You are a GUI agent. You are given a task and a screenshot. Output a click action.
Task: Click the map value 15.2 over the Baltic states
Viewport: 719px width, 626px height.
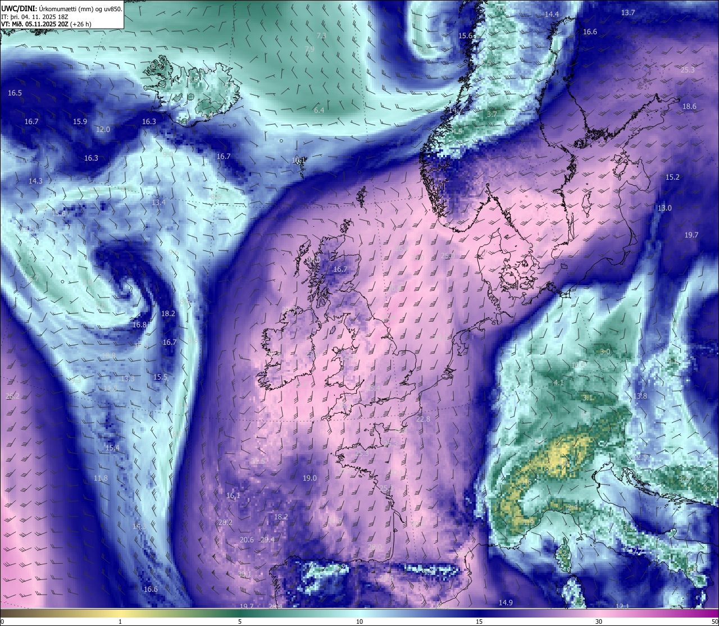[x=672, y=177]
